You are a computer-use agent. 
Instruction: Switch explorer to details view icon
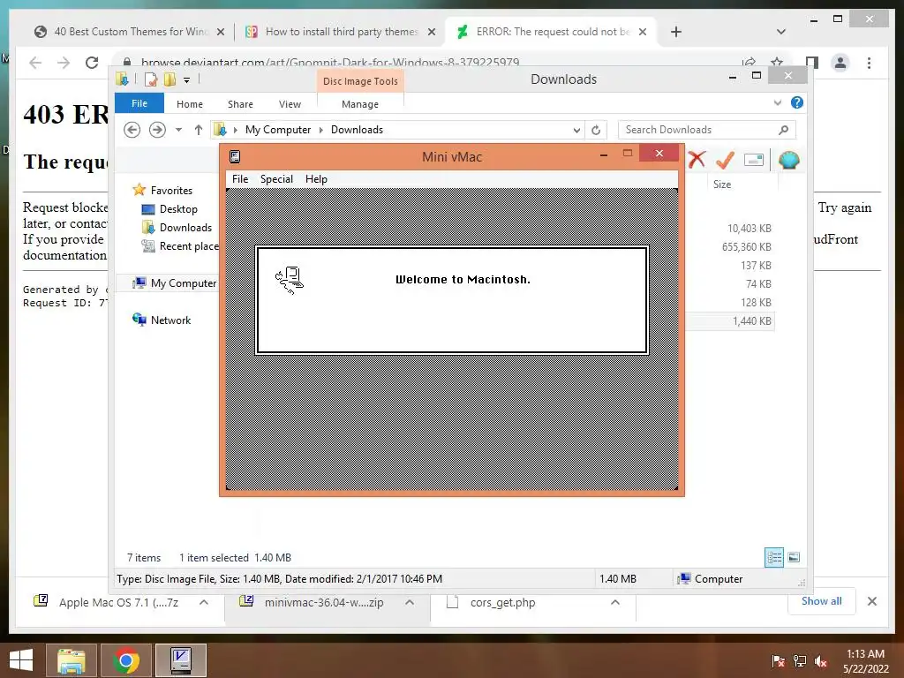pyautogui.click(x=773, y=558)
